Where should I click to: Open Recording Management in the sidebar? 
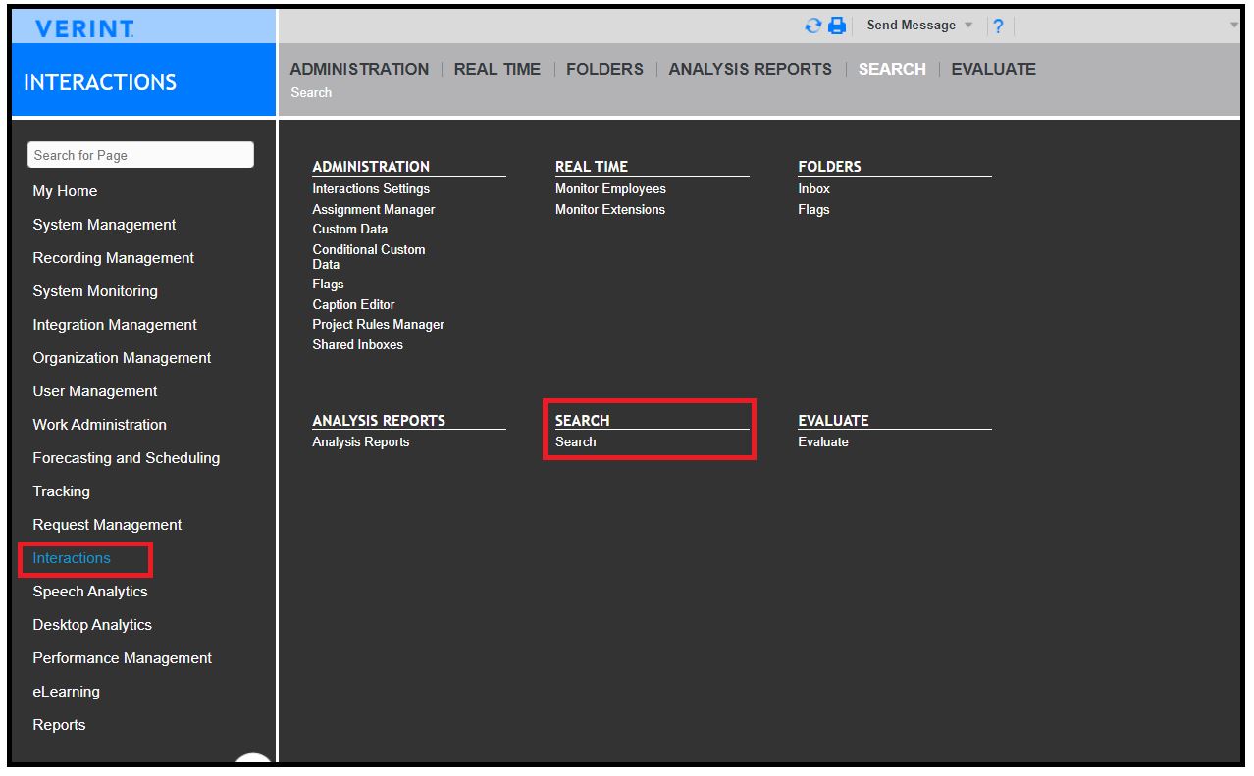point(114,258)
